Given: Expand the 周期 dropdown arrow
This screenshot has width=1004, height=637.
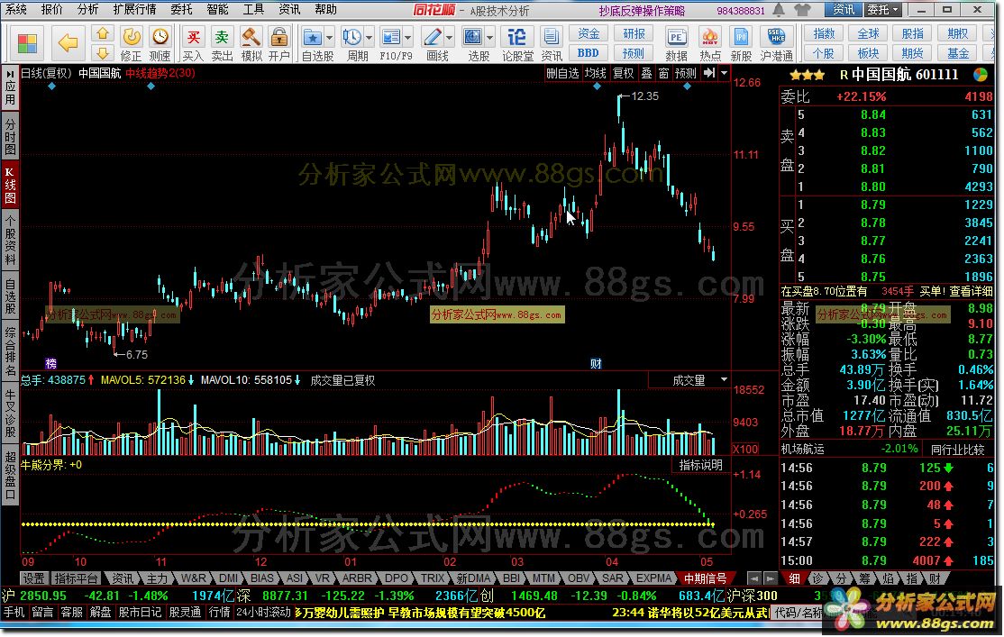Looking at the screenshot, I should 369,38.
